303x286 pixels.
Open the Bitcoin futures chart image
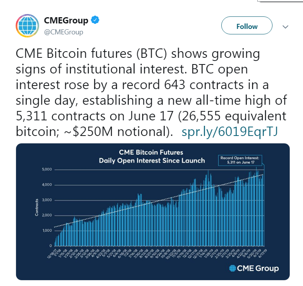click(152, 211)
